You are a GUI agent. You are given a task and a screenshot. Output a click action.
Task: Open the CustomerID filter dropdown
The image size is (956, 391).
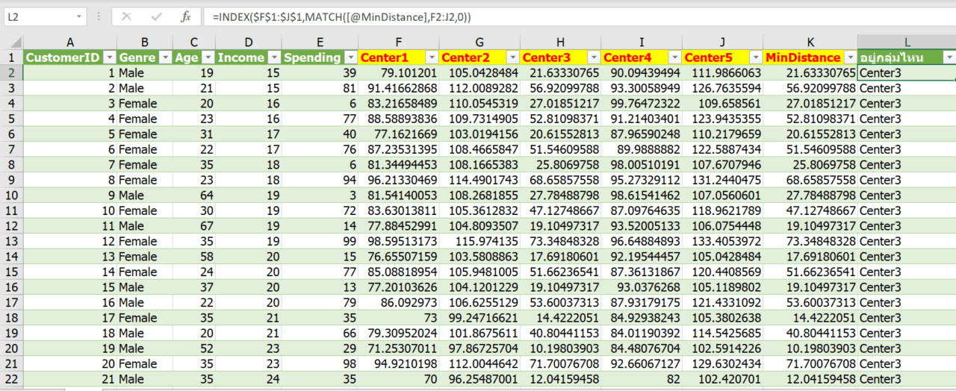[109, 57]
